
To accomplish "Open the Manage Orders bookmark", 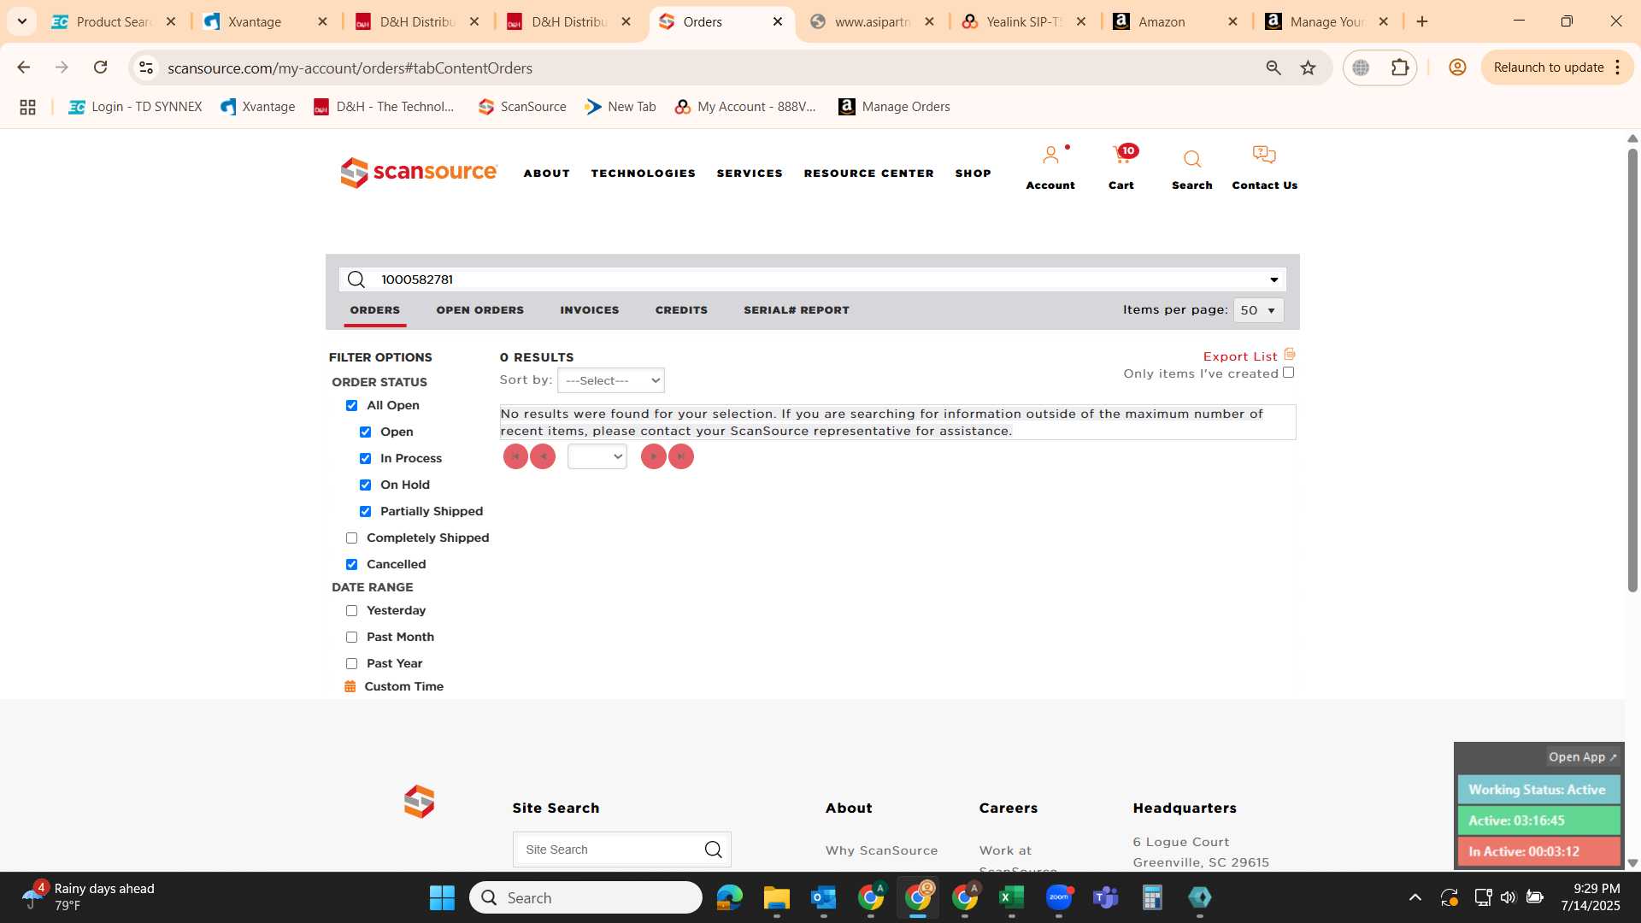I will click(894, 107).
